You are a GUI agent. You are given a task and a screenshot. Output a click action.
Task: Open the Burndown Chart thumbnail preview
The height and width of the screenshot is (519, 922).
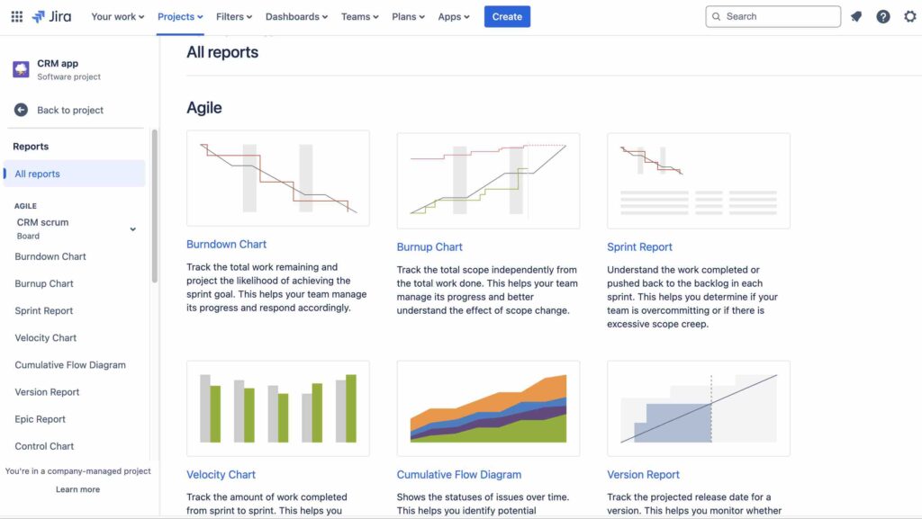277,176
